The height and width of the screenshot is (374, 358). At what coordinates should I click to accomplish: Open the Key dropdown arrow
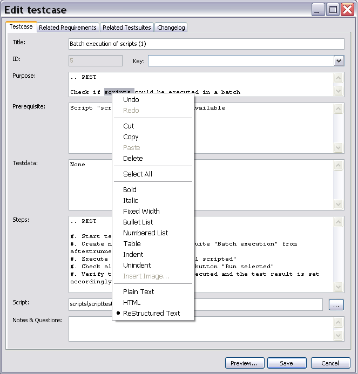point(339,61)
